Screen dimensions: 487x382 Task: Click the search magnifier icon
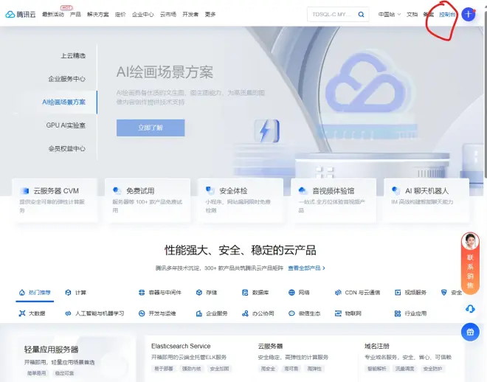tap(361, 14)
